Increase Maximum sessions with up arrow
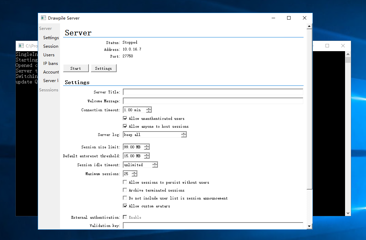This screenshot has height=240, width=366. pyautogui.click(x=134, y=172)
